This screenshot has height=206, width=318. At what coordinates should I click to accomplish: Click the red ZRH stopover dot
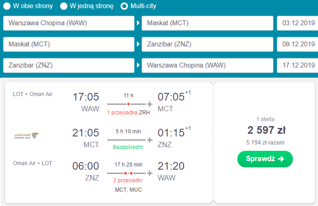(x=129, y=104)
